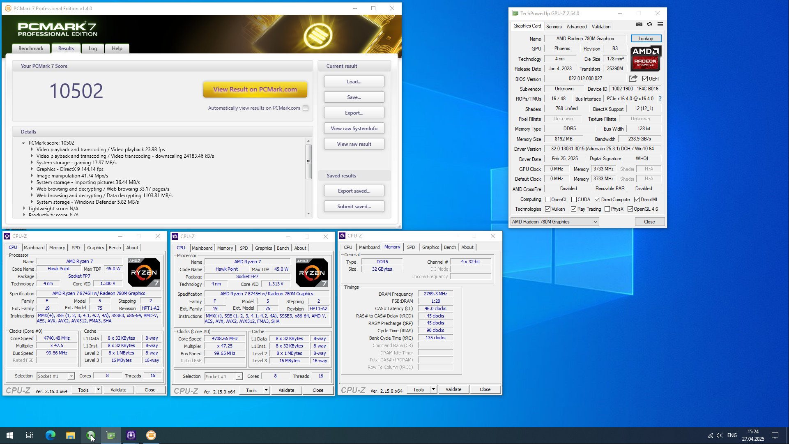Toggle the PhysX checkbox
789x444 pixels.
click(x=607, y=209)
